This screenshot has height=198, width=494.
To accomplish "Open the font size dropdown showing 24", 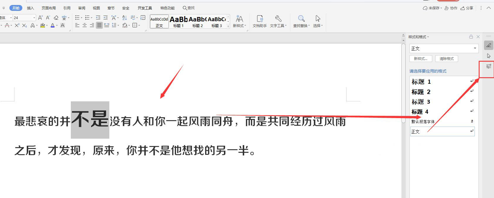I will click(x=34, y=18).
